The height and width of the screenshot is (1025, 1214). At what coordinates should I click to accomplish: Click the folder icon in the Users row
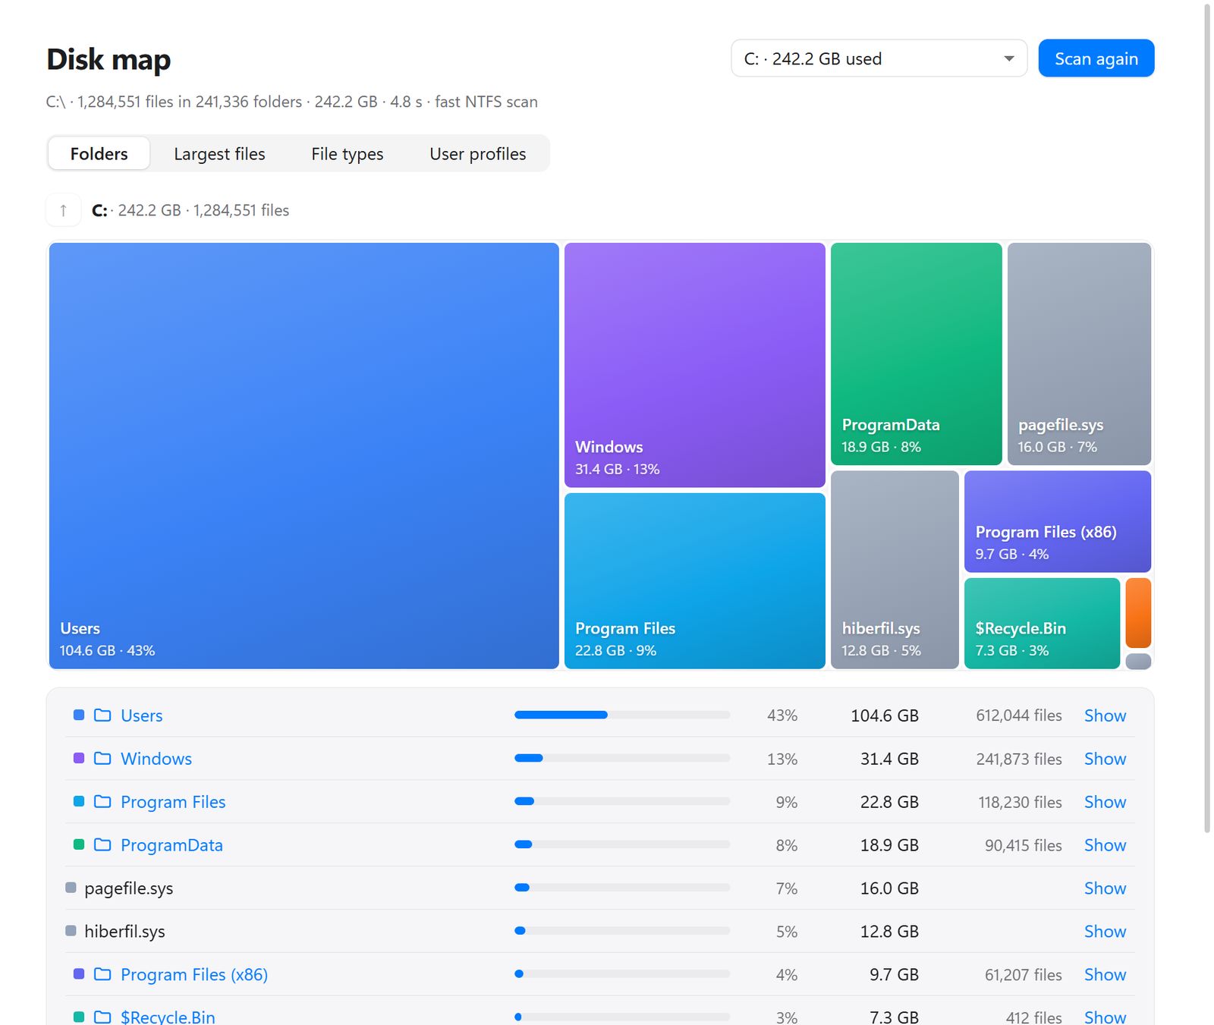click(102, 715)
